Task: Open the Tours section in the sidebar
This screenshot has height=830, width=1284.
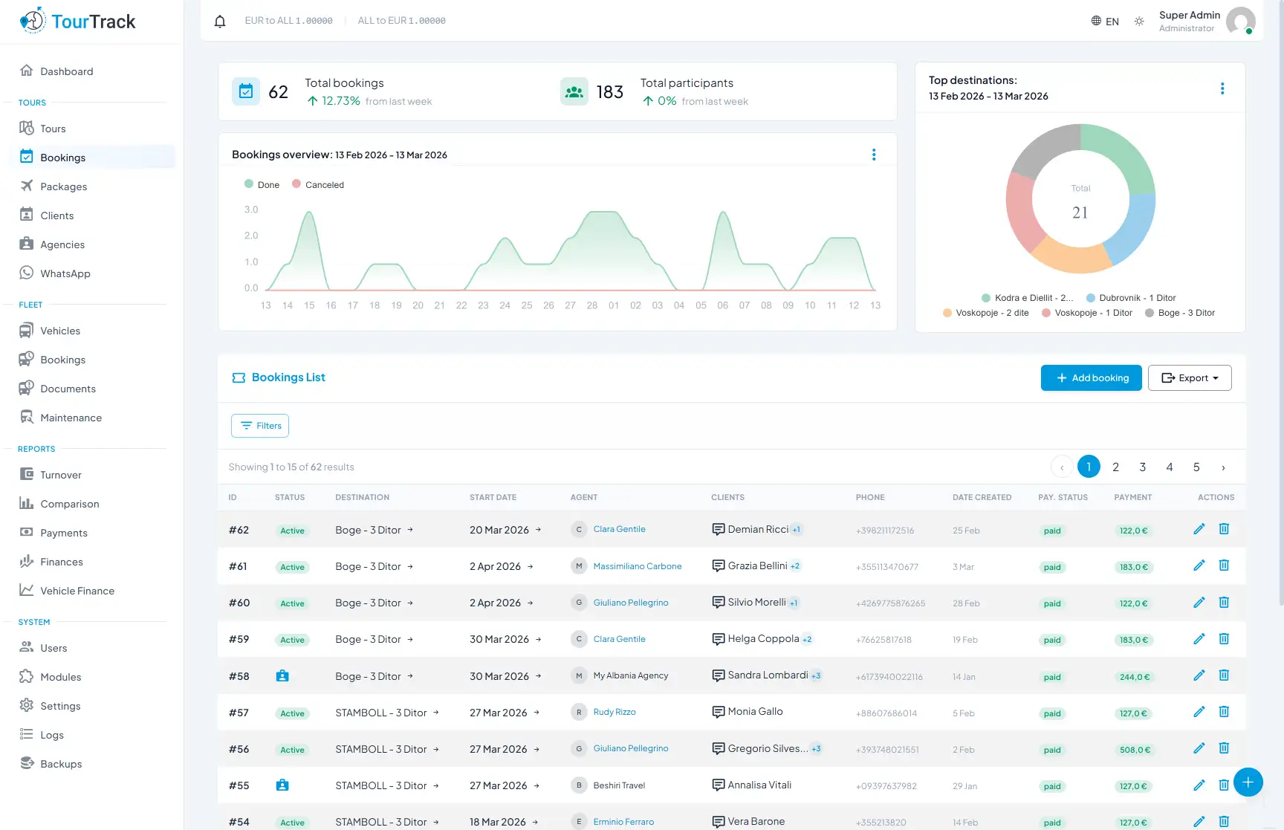Action: [x=51, y=128]
